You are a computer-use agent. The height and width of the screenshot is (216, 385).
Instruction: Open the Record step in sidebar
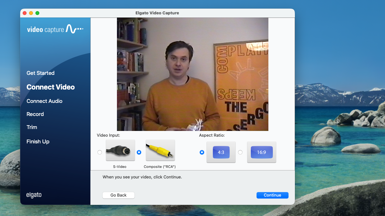(35, 114)
